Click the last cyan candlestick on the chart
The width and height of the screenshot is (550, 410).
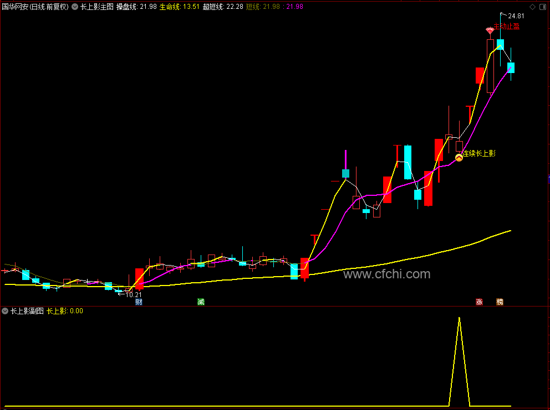pos(511,68)
